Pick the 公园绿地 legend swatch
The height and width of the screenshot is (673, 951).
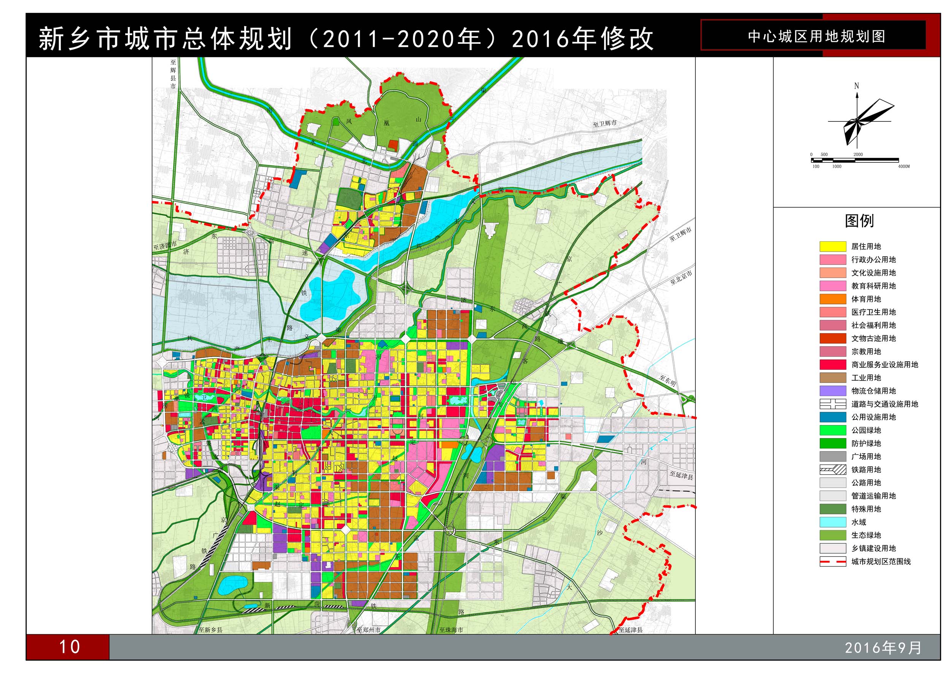point(833,430)
